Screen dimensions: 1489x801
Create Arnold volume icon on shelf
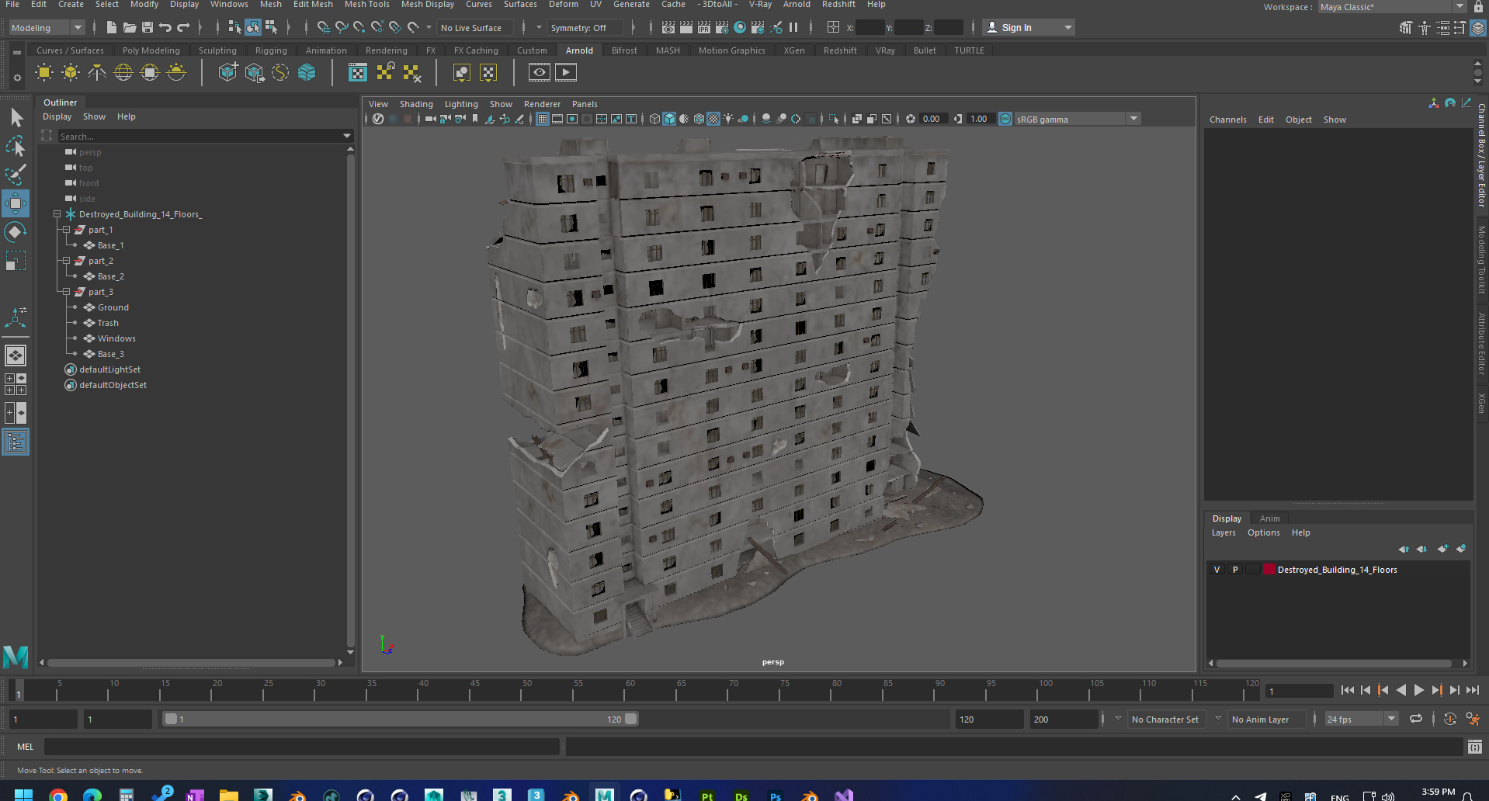pyautogui.click(x=307, y=73)
